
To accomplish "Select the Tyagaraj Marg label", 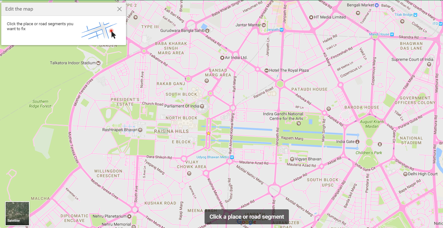I will [154, 167].
